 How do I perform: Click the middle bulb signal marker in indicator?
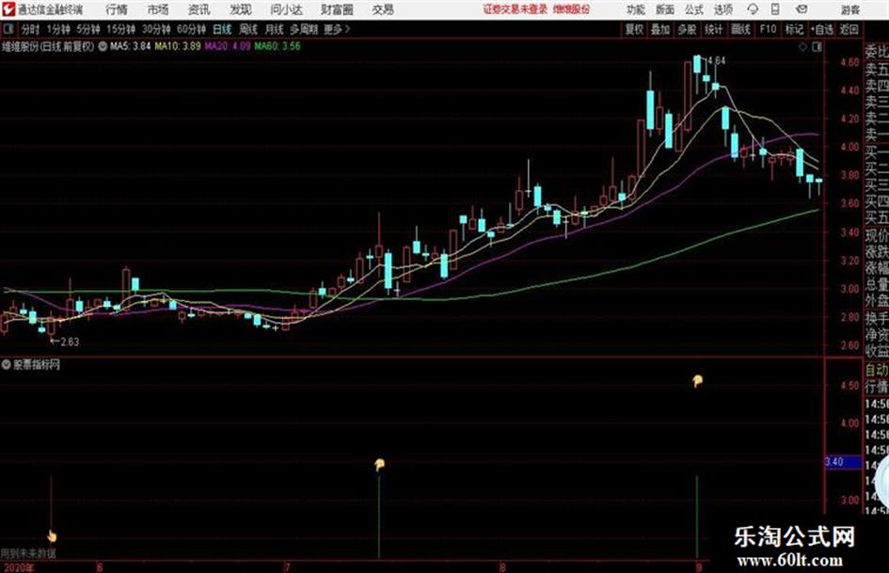click(379, 465)
